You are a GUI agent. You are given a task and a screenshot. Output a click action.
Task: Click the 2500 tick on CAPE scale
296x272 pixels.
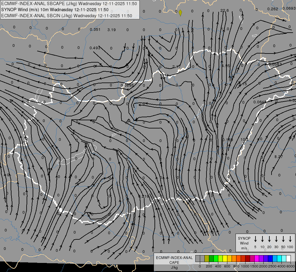click(272, 266)
